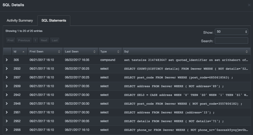Switch to Activity Summary tab
Image resolution: width=253 pixels, height=135 pixels.
tap(20, 21)
